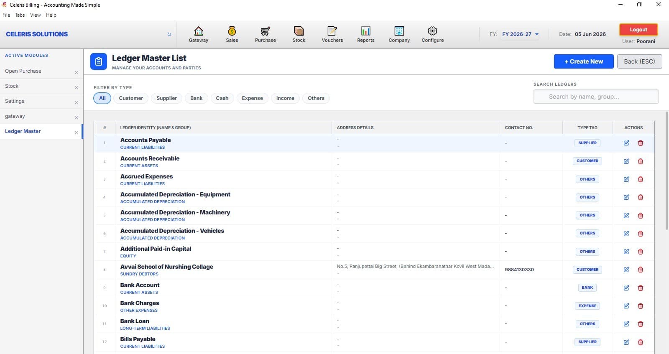The image size is (669, 354).
Task: Filter ledgers by Customer type
Action: [x=131, y=98]
